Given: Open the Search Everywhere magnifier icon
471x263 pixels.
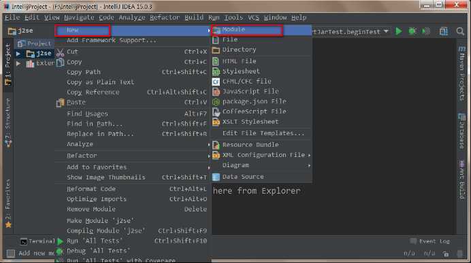Looking at the screenshot, I should pos(460,31).
